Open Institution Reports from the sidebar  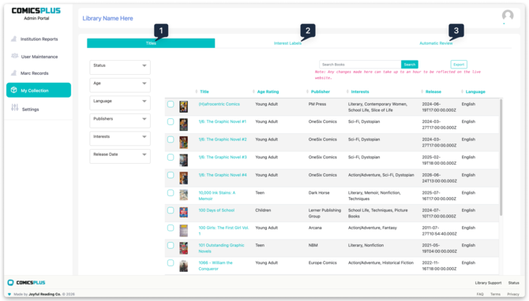point(39,39)
